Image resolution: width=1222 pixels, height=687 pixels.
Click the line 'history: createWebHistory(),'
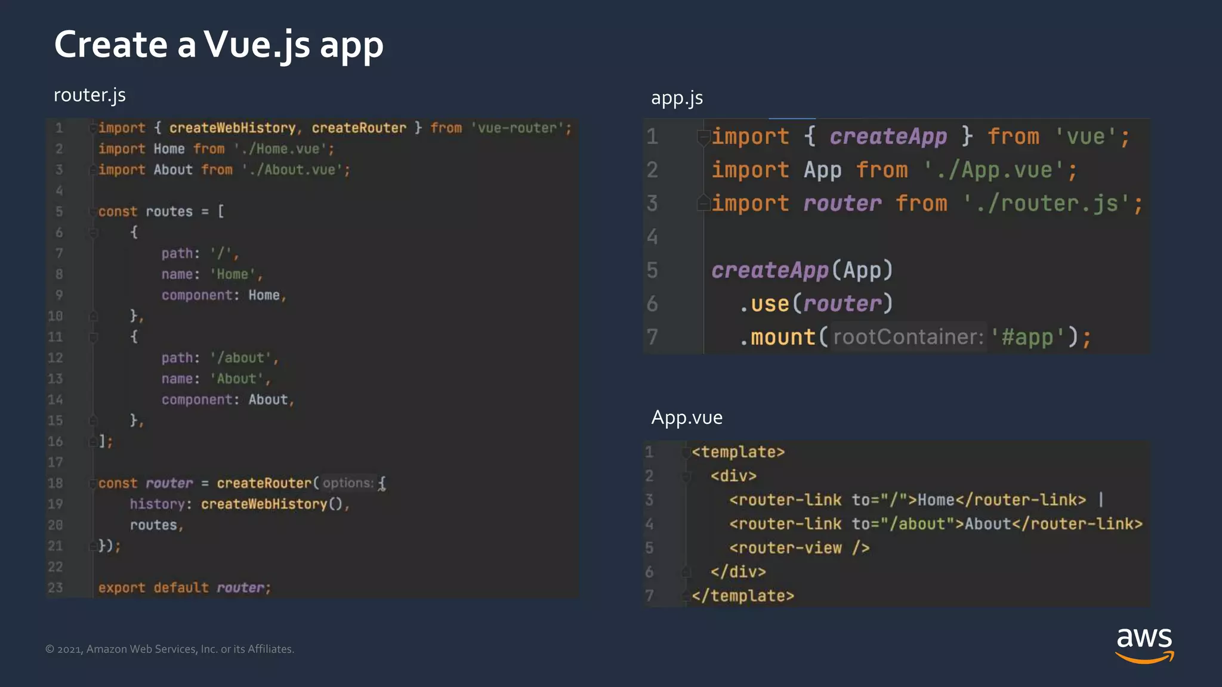pyautogui.click(x=240, y=504)
